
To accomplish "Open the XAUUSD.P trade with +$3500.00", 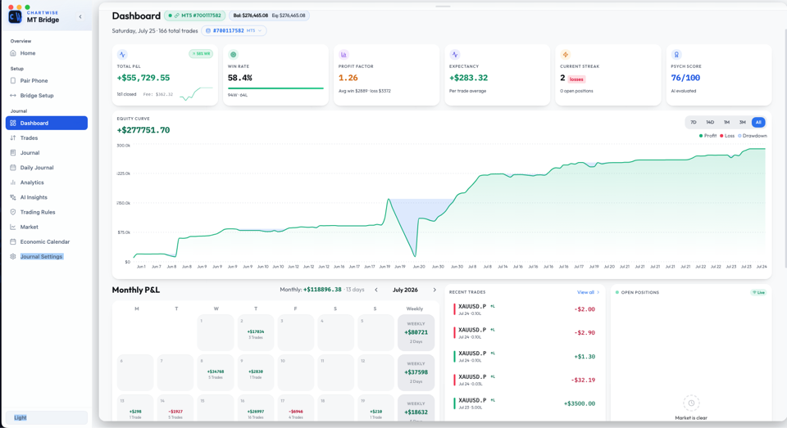I will tap(525, 403).
